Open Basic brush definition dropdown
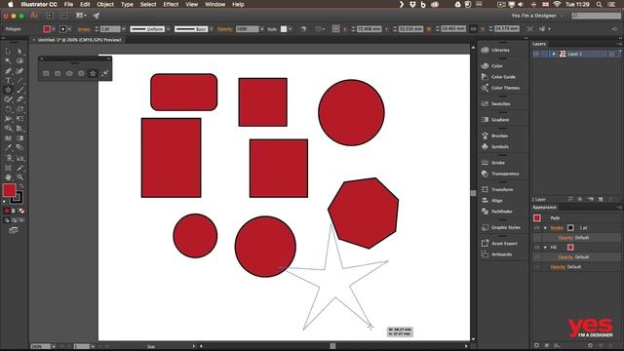 (212, 29)
